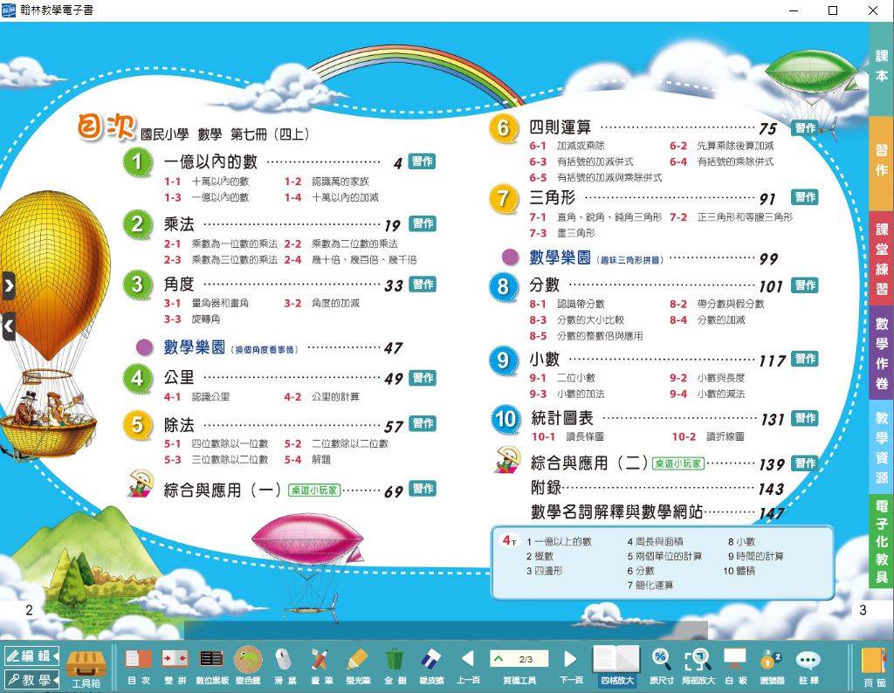Switch to the 習作 side tab

tap(882, 162)
